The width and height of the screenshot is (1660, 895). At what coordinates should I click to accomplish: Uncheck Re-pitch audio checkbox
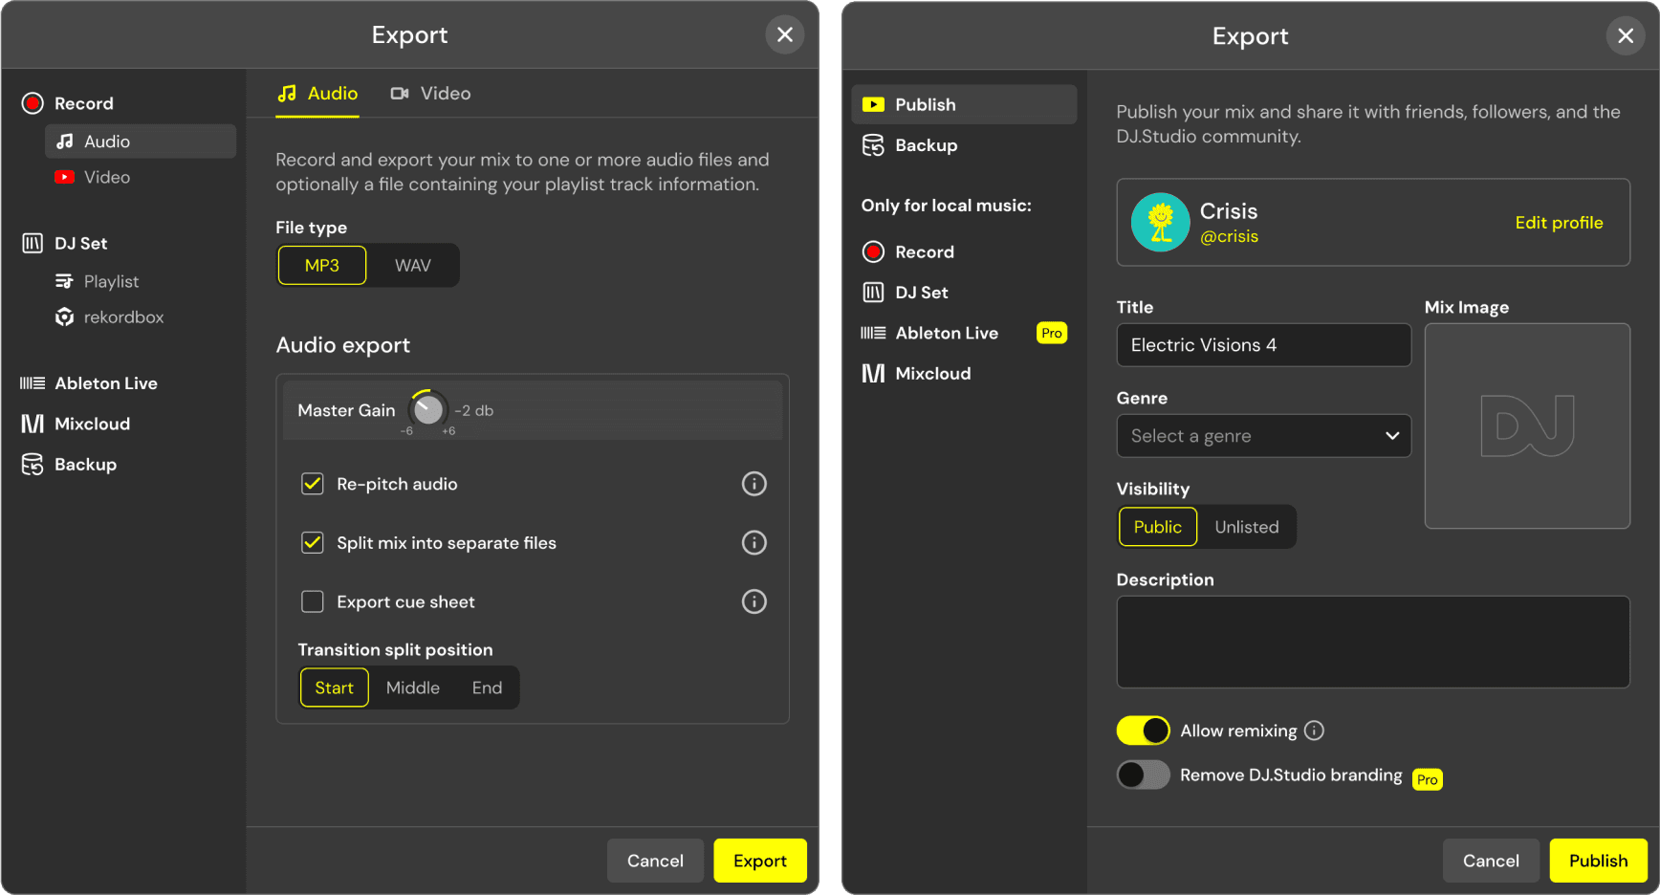(313, 484)
